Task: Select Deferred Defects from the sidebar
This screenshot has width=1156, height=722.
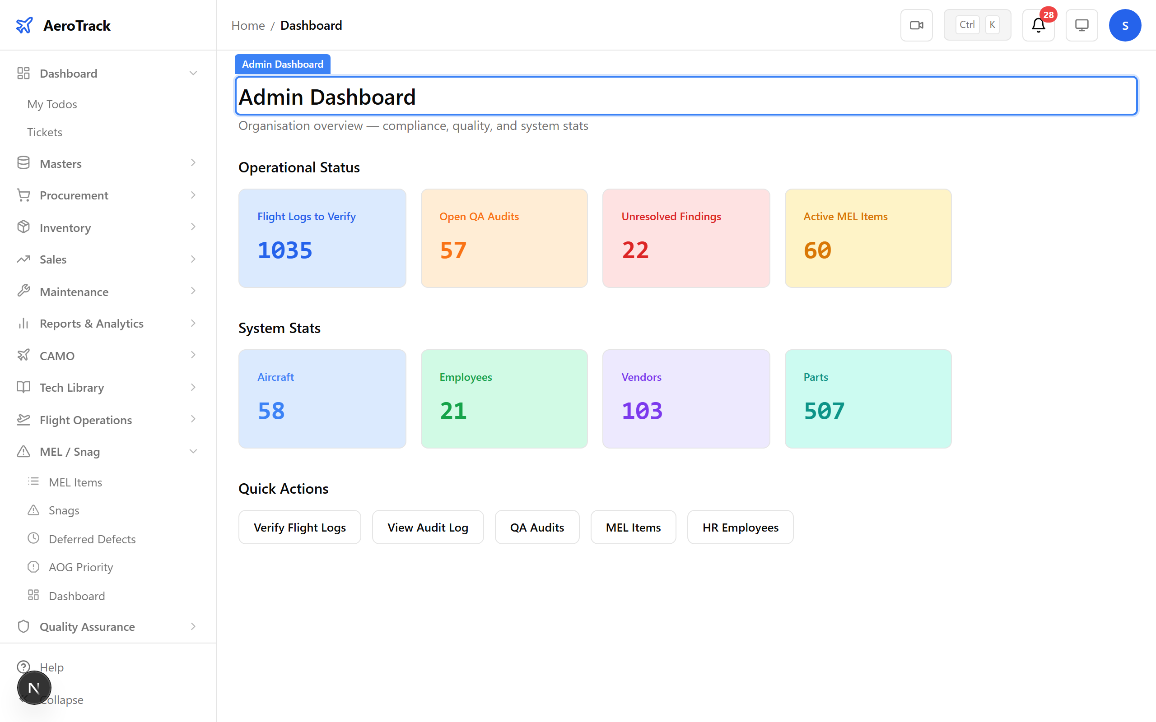Action: [92, 539]
